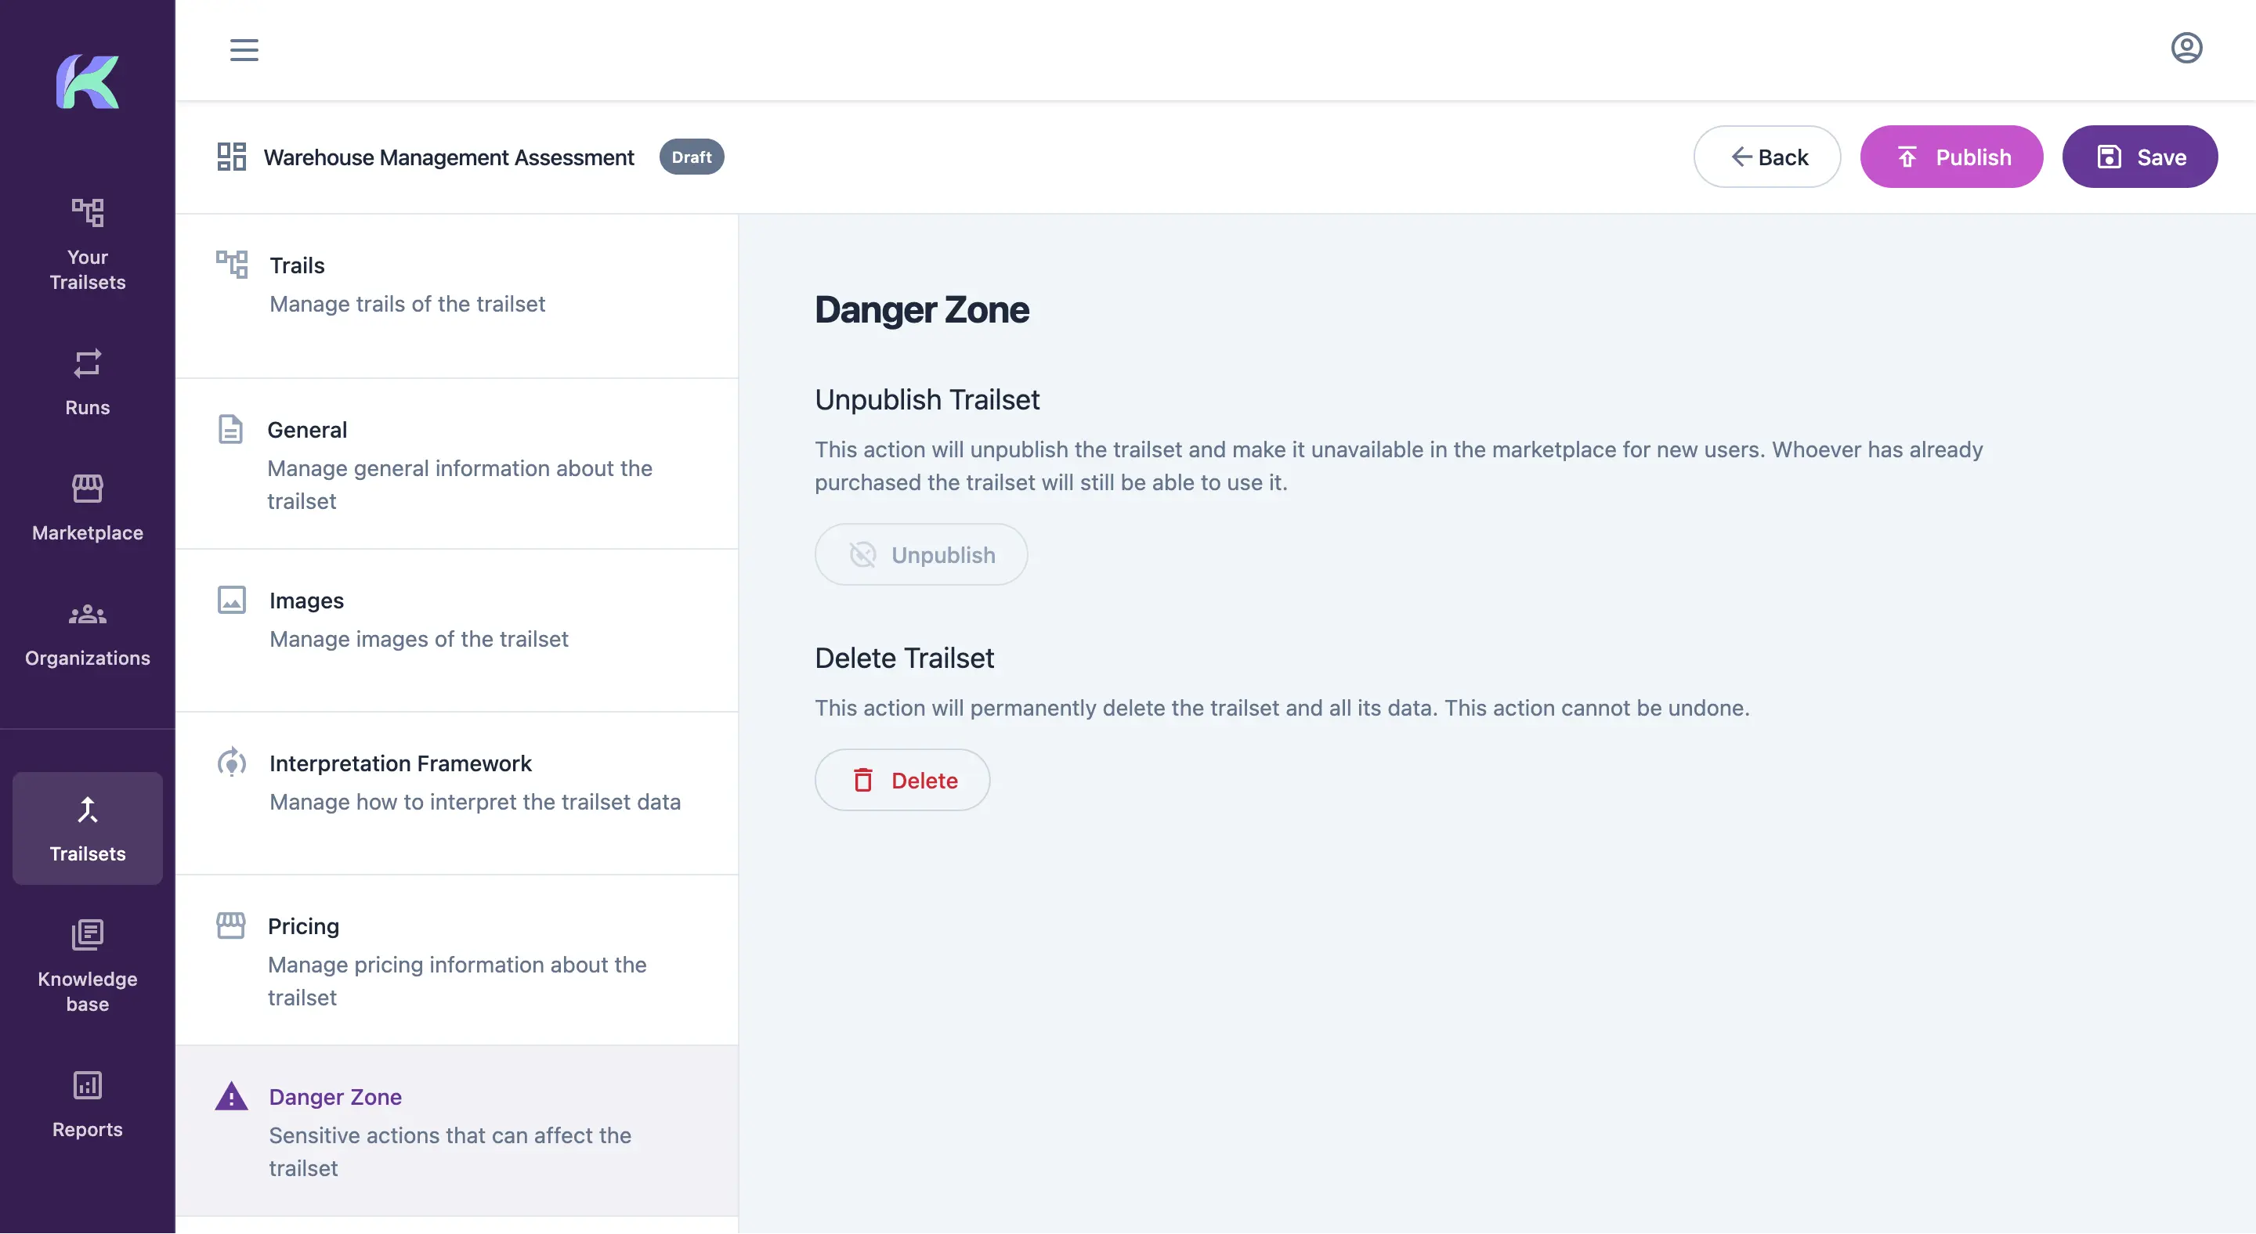The height and width of the screenshot is (1234, 2256).
Task: Click "Sensitive actions that can affect the trailset"
Action: tap(450, 1151)
